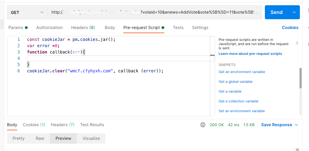Screen dimensions: 309x151
Task: Open the Cookies link
Action: [290, 28]
